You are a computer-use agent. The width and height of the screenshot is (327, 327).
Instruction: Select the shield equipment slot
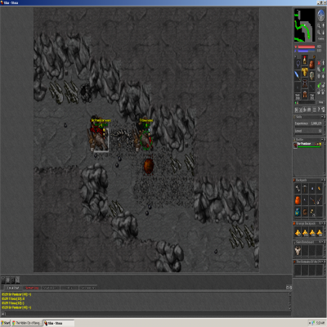point(311,75)
